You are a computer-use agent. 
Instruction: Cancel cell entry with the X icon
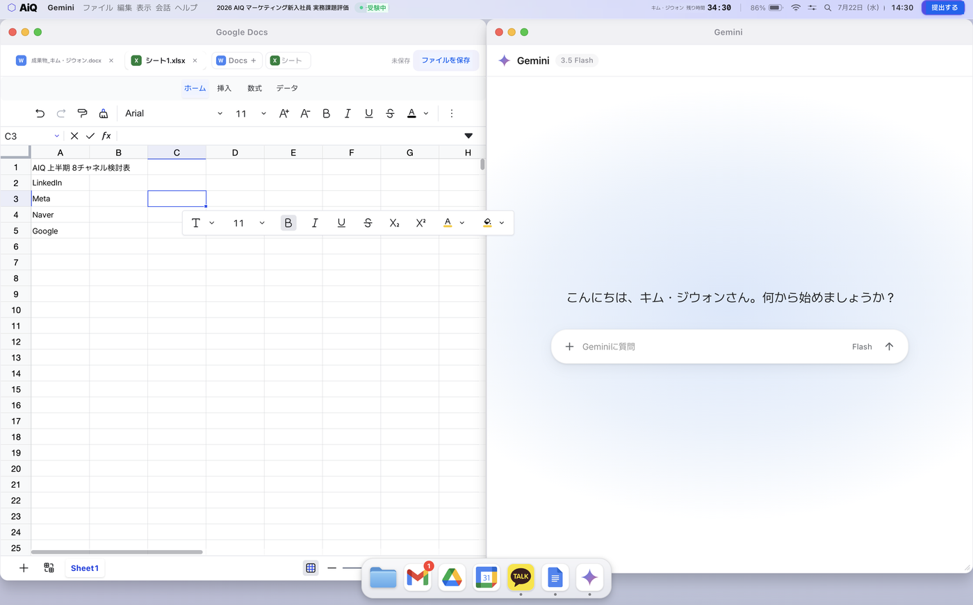tap(74, 136)
